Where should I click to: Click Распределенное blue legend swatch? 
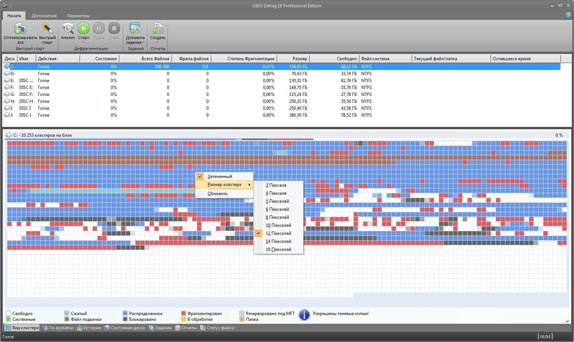(125, 314)
